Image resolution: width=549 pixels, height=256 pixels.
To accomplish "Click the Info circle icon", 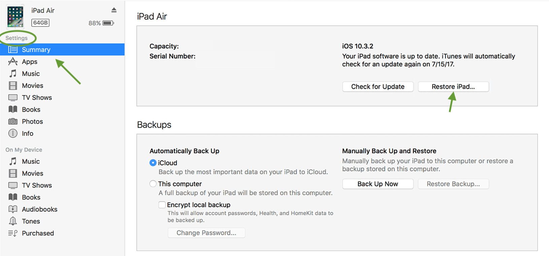I will click(13, 134).
